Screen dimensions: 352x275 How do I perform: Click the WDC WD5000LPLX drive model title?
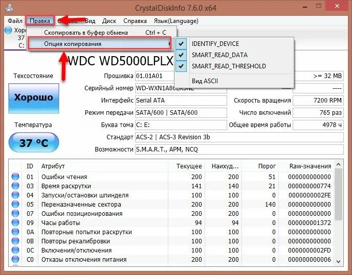pyautogui.click(x=121, y=61)
